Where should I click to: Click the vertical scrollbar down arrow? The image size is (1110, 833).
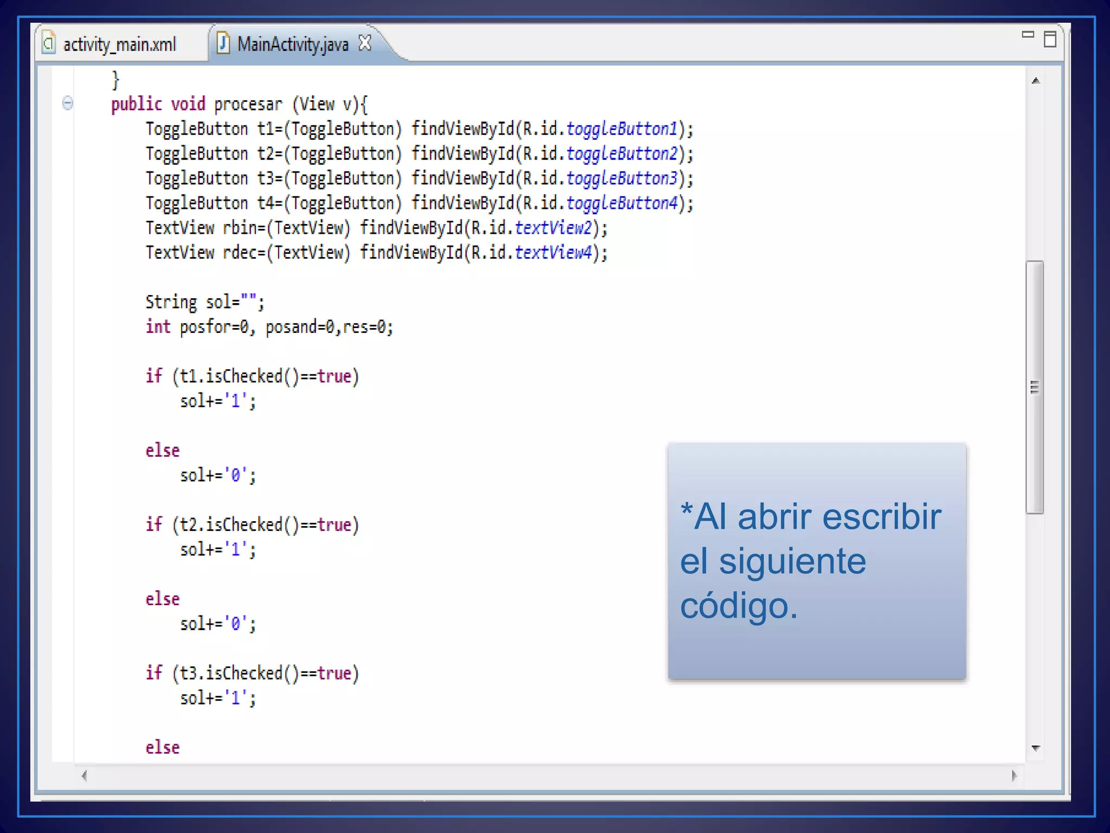point(1036,748)
